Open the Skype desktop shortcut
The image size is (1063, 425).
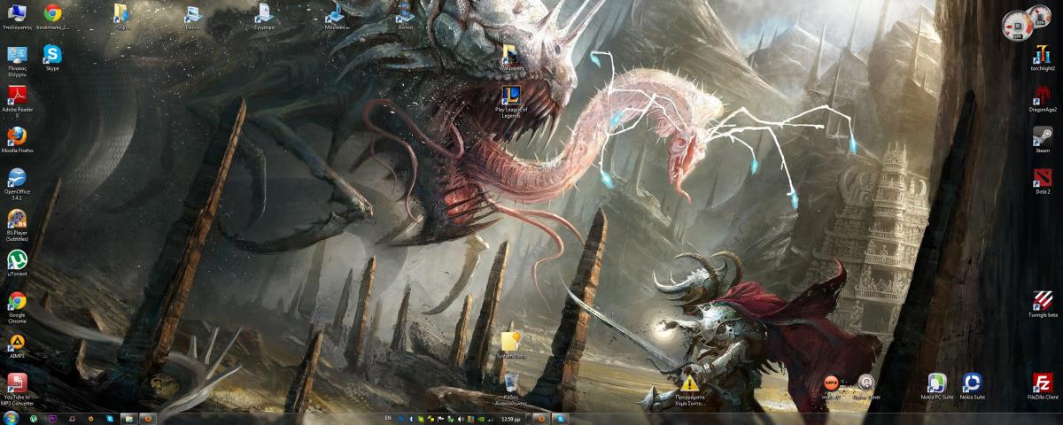[x=52, y=58]
